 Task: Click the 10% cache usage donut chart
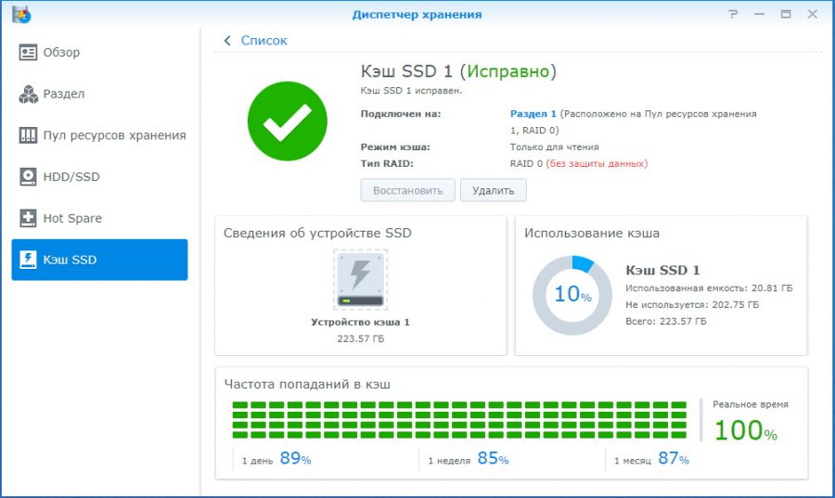coord(572,295)
